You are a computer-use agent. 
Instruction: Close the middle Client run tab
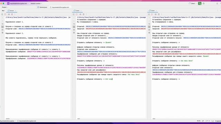(x=81, y=11)
